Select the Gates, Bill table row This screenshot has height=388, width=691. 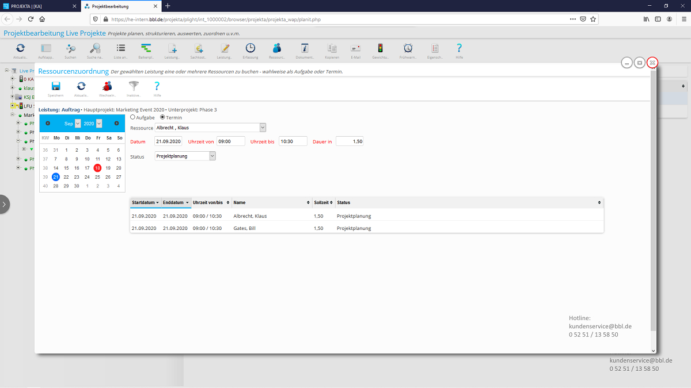tap(367, 228)
